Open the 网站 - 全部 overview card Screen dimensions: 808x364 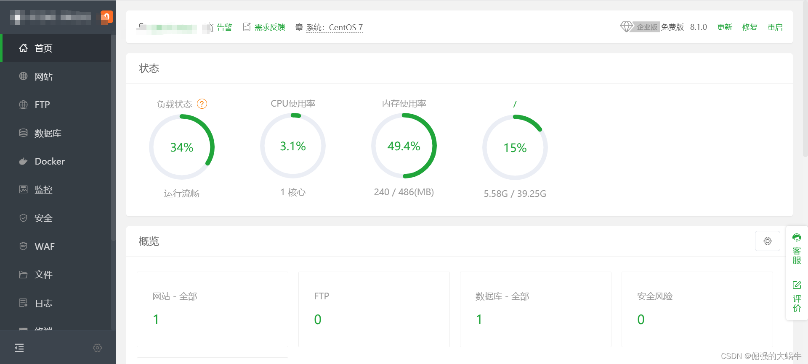point(213,309)
